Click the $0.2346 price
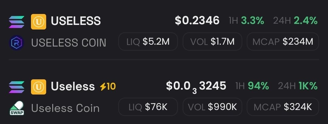328x124 pixels. pyautogui.click(x=197, y=21)
